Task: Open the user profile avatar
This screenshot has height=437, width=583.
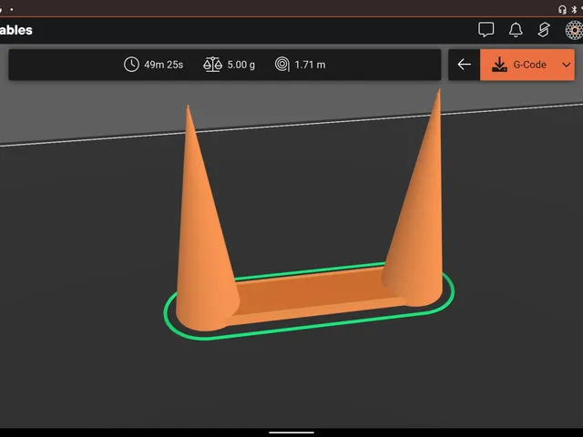Action: [574, 30]
